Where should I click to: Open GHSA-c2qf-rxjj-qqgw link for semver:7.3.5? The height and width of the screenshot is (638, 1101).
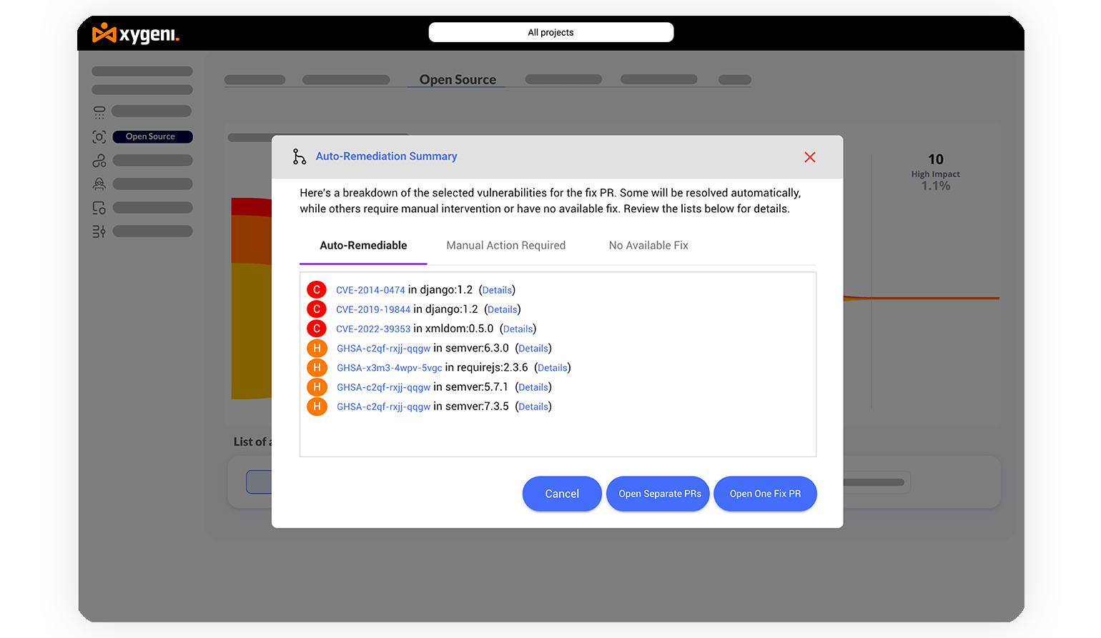tap(383, 406)
